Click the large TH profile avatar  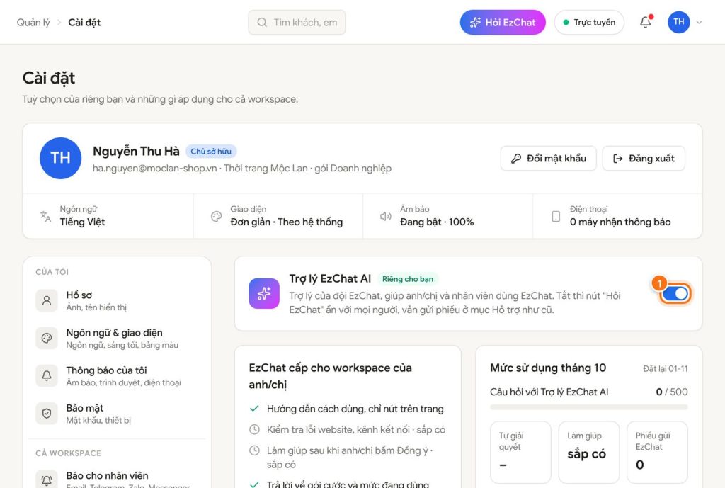61,158
